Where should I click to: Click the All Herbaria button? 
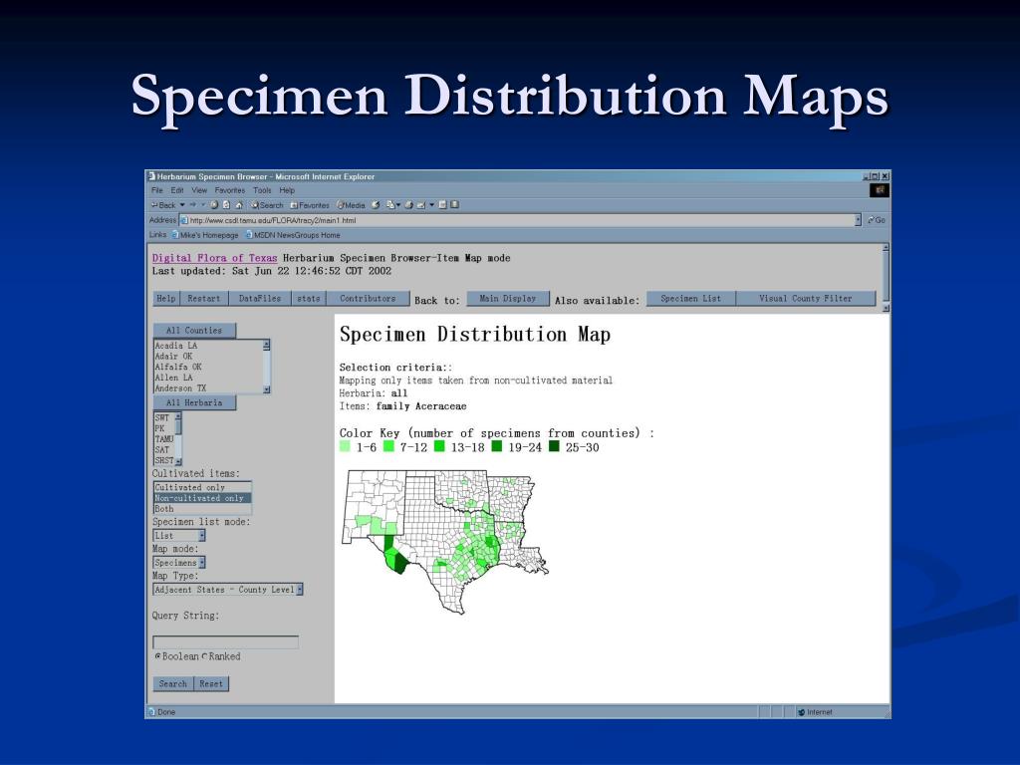(194, 402)
